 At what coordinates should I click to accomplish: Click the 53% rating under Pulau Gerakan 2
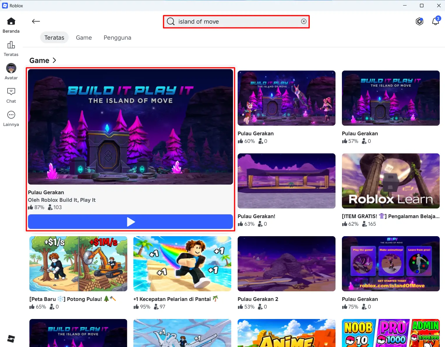pyautogui.click(x=246, y=307)
